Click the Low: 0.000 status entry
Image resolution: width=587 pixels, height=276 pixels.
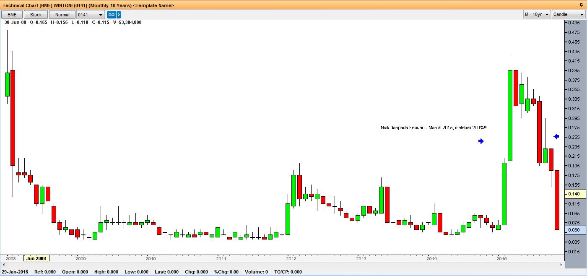pos(136,272)
